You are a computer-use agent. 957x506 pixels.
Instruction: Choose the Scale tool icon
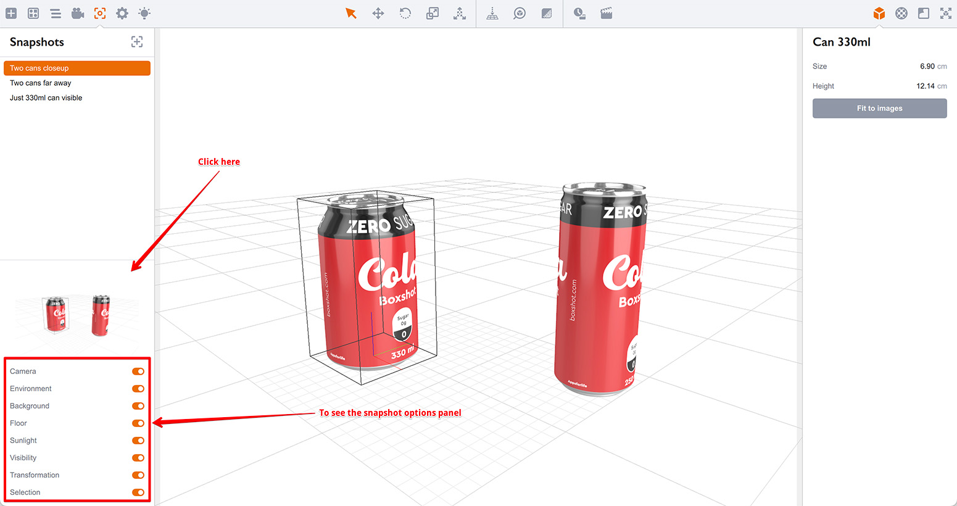433,13
